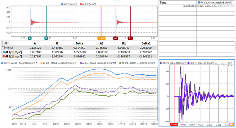Click the red START marker
Image resolution: width=236 pixels, height=128 pixels.
tap(174, 124)
